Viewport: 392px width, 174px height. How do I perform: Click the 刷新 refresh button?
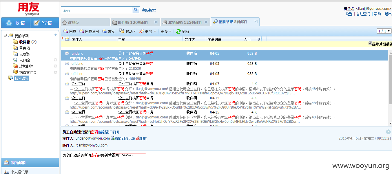click(183, 31)
